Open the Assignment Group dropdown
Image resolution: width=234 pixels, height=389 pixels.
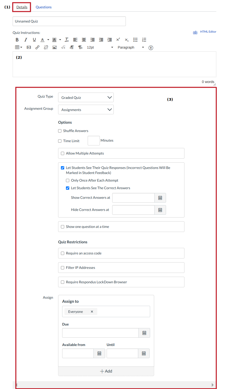pyautogui.click(x=86, y=110)
